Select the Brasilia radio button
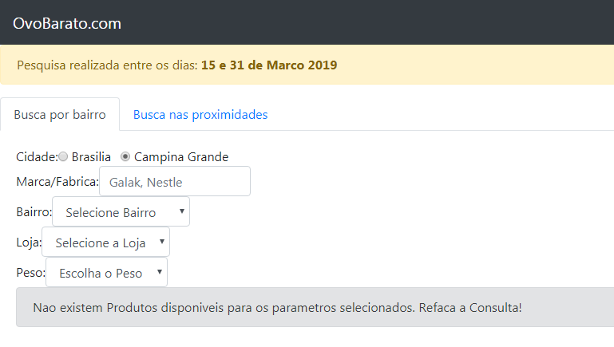Screen dimensions: 614x347 (63, 156)
